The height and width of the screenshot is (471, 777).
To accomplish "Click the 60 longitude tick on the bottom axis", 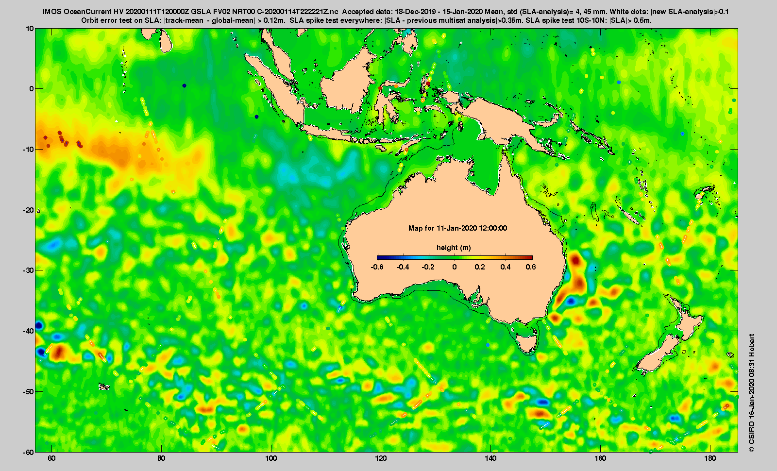I will coord(51,458).
